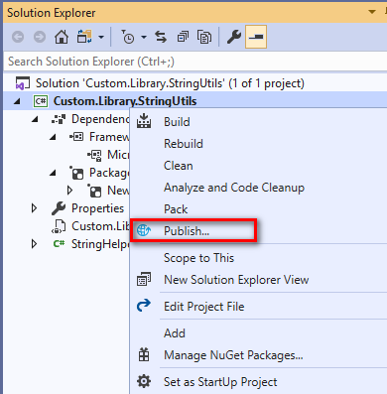Click the C# project icon
Image resolution: width=387 pixels, height=394 pixels.
pos(41,101)
